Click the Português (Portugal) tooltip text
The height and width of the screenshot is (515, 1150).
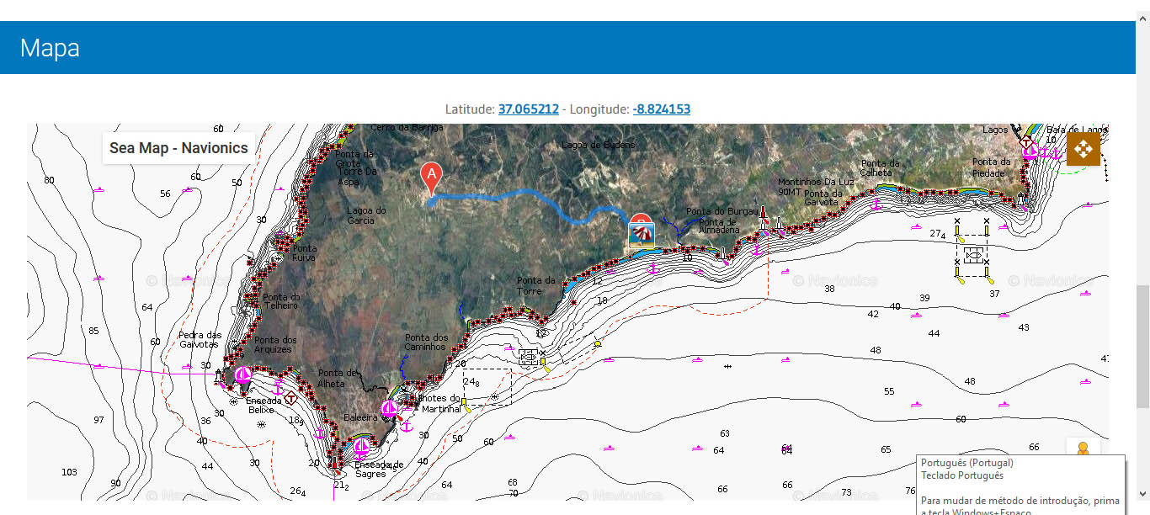coord(967,463)
